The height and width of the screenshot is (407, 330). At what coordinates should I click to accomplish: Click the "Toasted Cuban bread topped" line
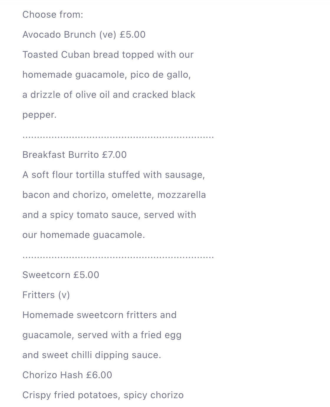click(x=108, y=55)
